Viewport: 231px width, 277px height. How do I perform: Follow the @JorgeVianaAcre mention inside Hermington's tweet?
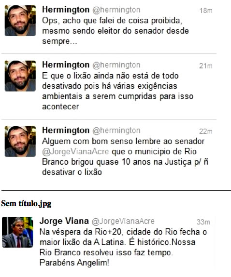pos(75,152)
